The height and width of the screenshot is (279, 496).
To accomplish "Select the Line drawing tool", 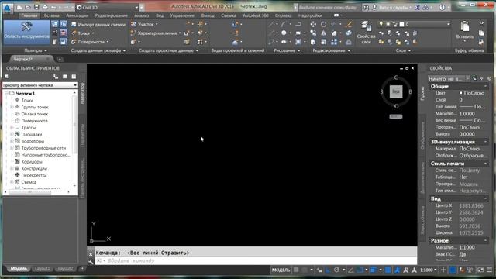I will 272,24.
